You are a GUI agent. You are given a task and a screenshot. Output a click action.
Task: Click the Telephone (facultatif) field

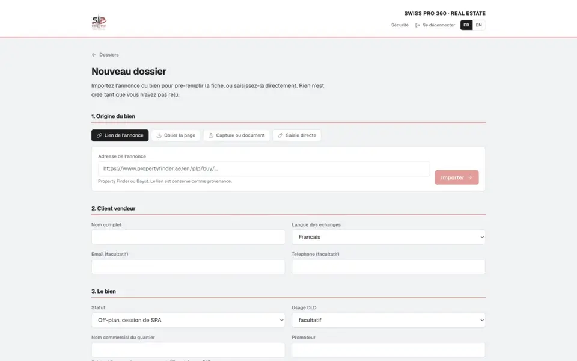(x=388, y=267)
